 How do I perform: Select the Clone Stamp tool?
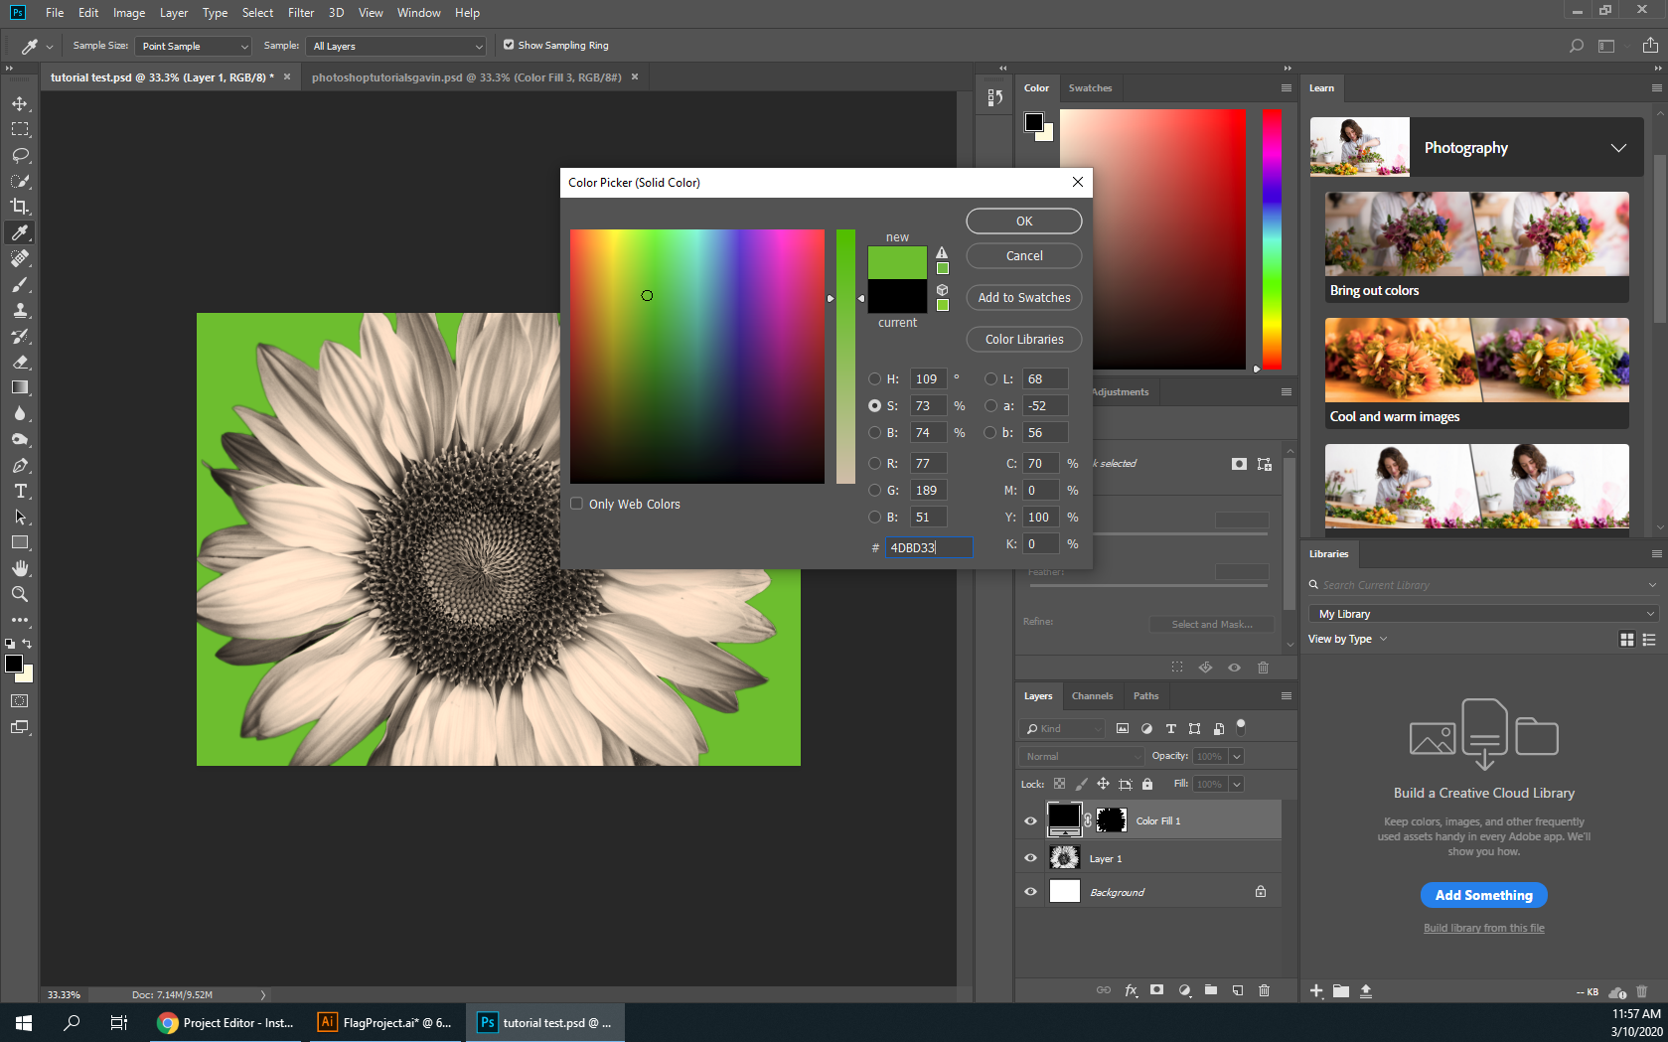pyautogui.click(x=20, y=310)
